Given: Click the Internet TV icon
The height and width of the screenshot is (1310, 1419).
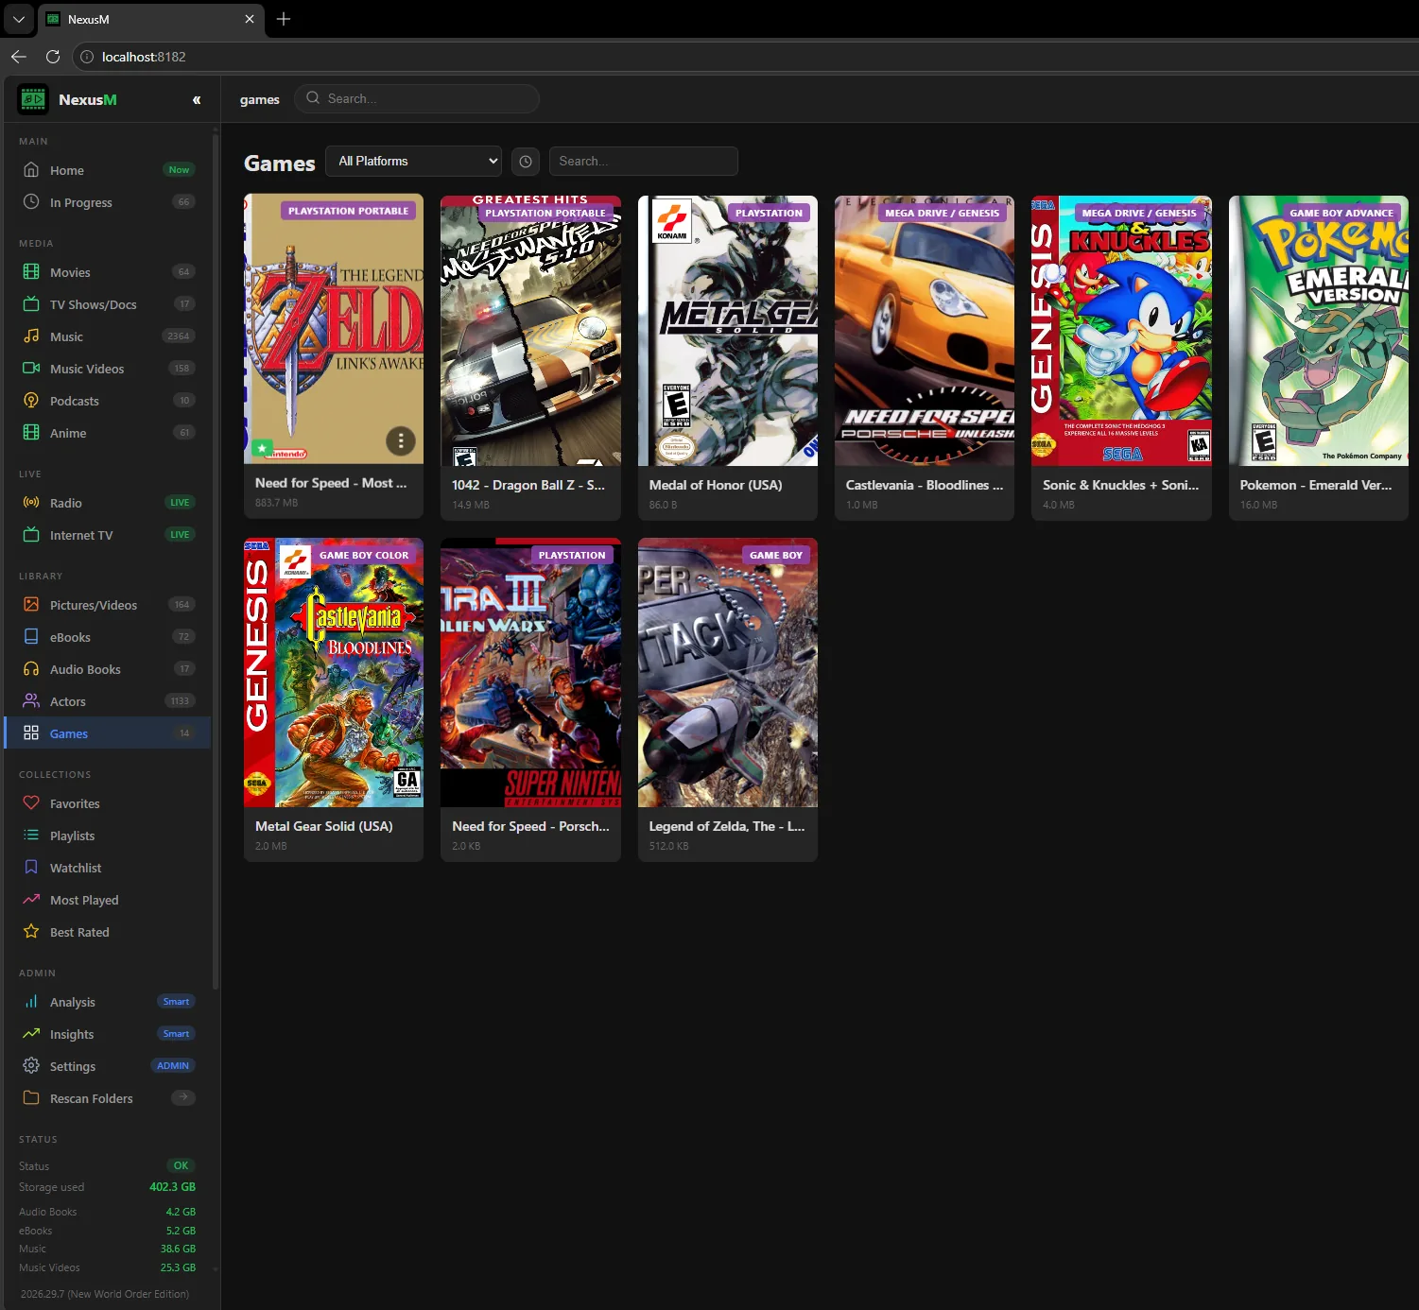Looking at the screenshot, I should tap(31, 535).
